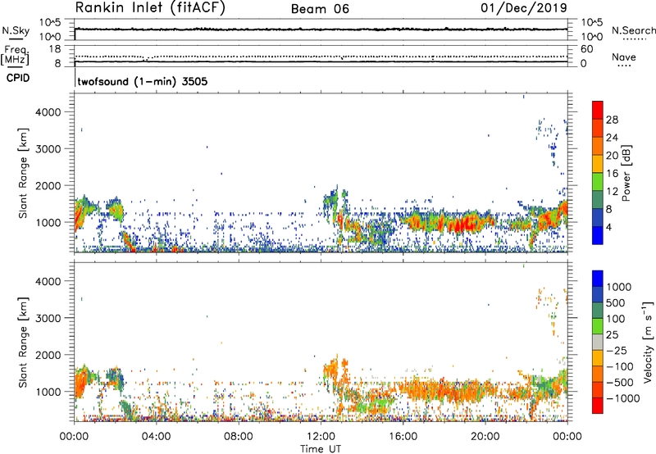Click the 1000 km tick of power panel

point(48,222)
